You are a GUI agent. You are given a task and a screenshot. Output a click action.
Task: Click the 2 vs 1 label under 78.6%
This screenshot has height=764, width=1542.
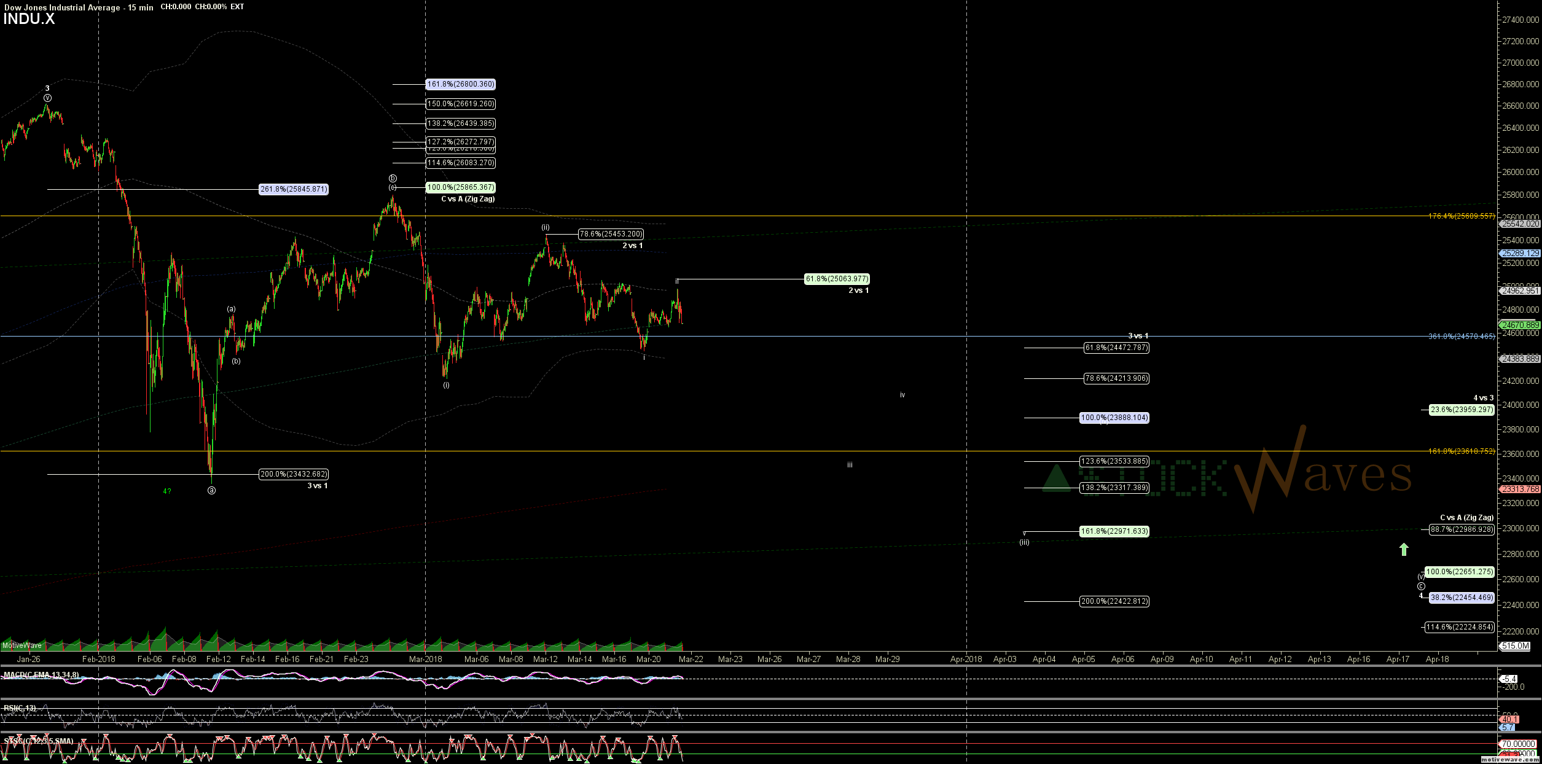point(633,246)
